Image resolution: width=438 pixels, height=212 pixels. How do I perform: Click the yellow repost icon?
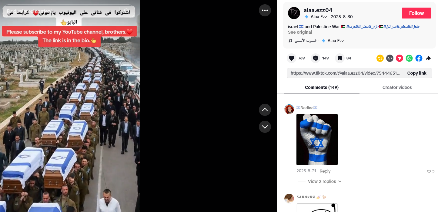tap(380, 58)
